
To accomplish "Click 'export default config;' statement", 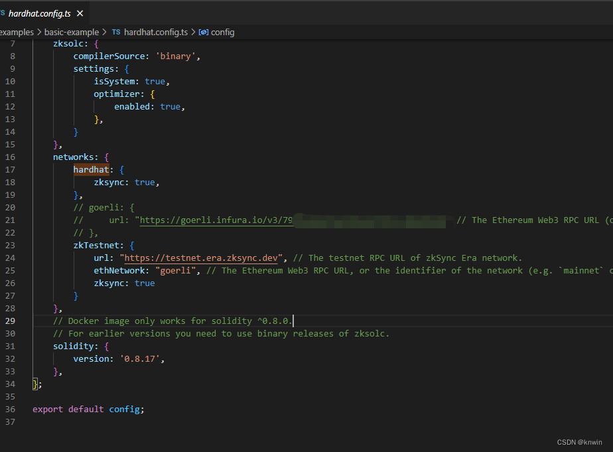I will (88, 410).
